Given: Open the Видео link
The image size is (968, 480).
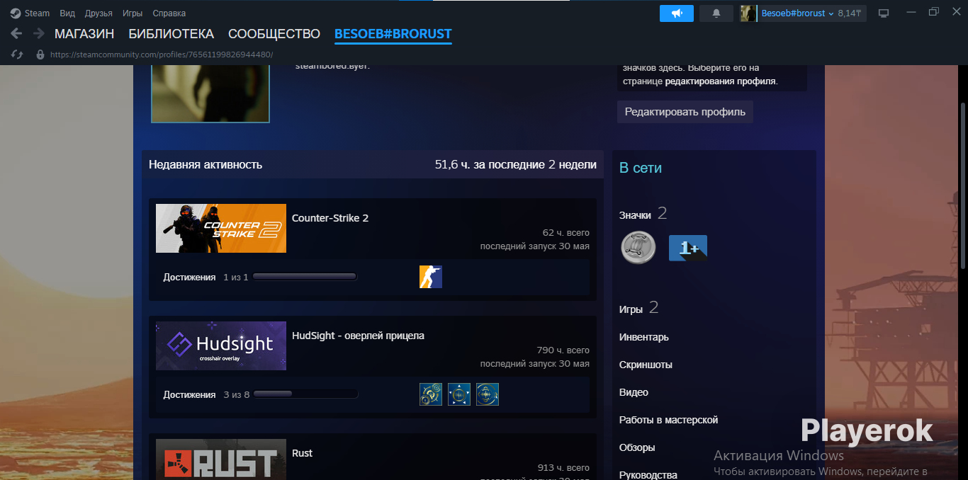Looking at the screenshot, I should click(634, 392).
